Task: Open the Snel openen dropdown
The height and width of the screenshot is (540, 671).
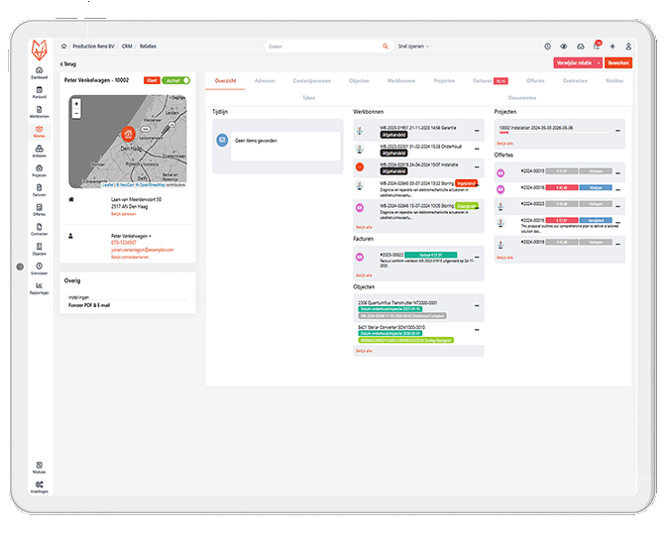Action: (414, 46)
